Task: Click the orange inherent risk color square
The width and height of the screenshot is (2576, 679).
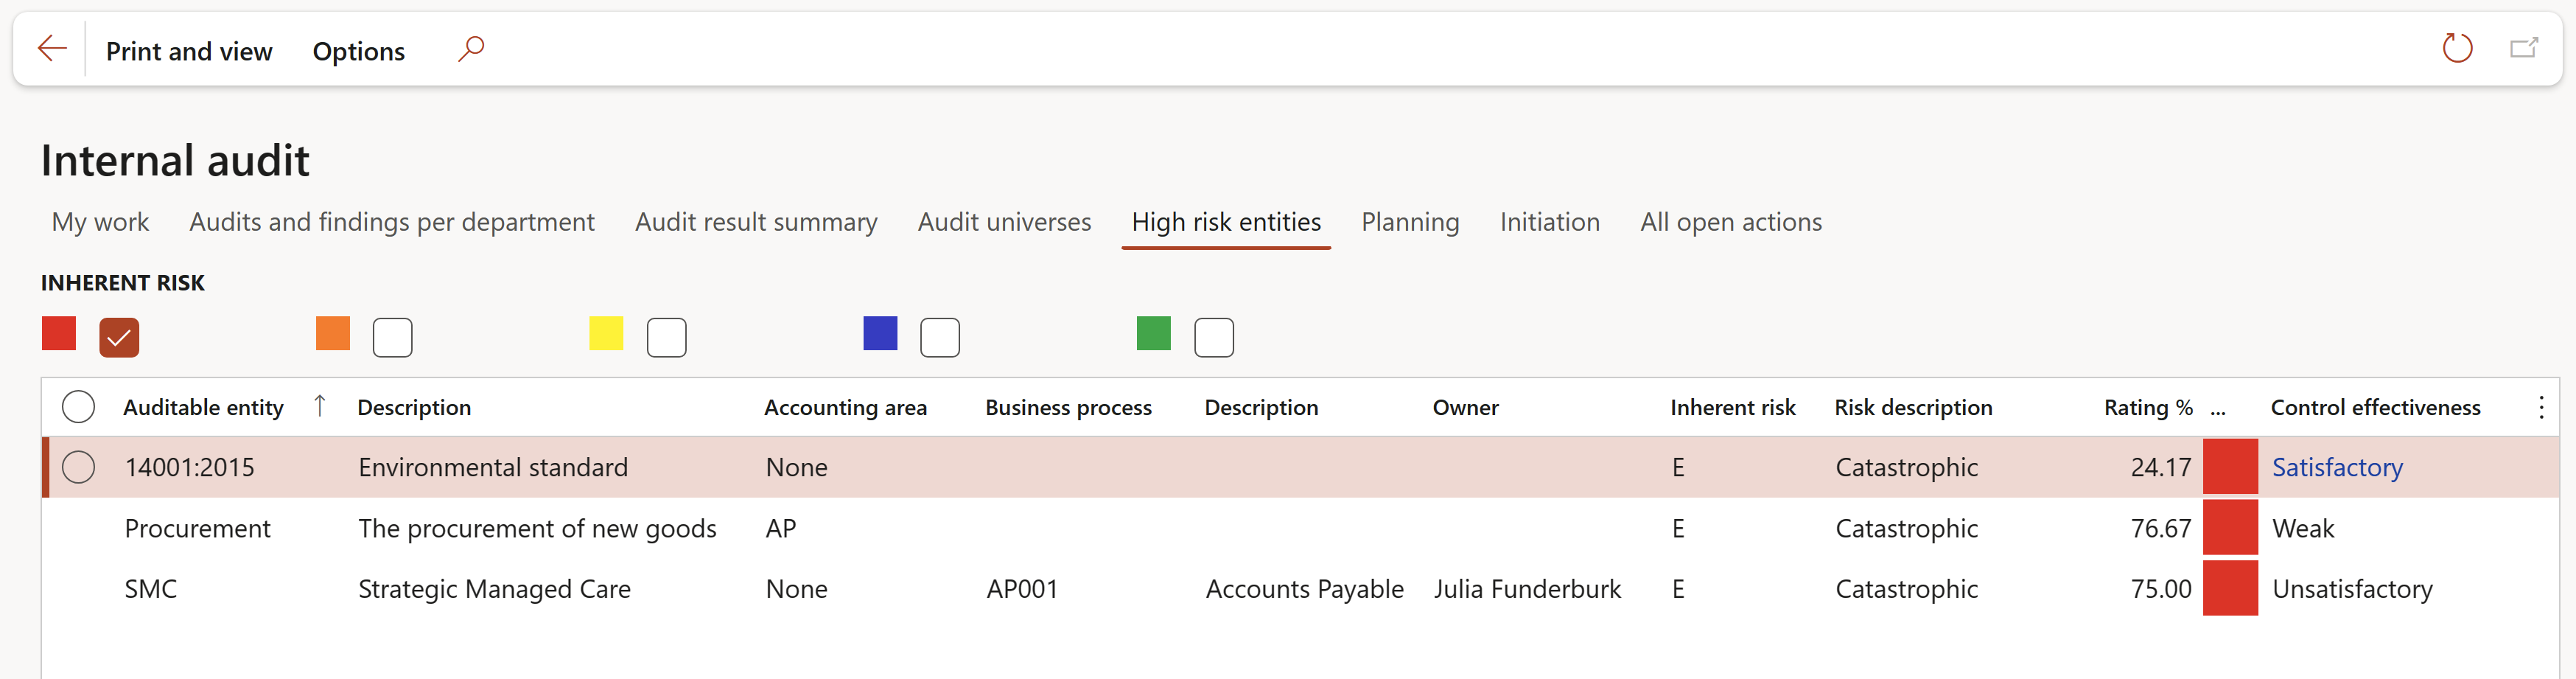Action: [332, 333]
